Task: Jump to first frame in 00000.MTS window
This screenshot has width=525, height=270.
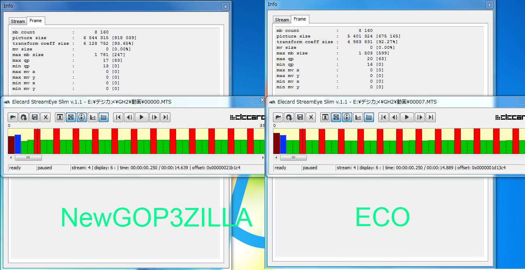Action: tap(118, 117)
